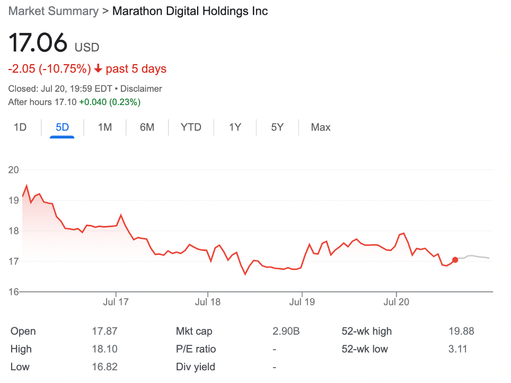Switch to the Max time range
This screenshot has height=383, width=511.
pyautogui.click(x=320, y=127)
